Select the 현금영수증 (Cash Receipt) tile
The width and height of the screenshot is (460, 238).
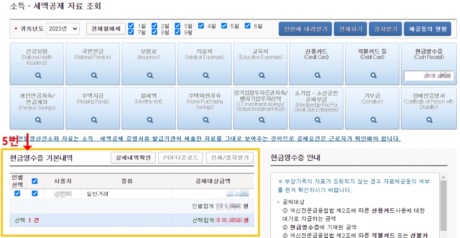point(429,64)
